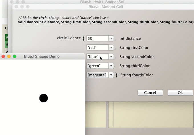The image size is (194, 135).
Task: Click the distance field containing 50
Action: [x=97, y=38]
